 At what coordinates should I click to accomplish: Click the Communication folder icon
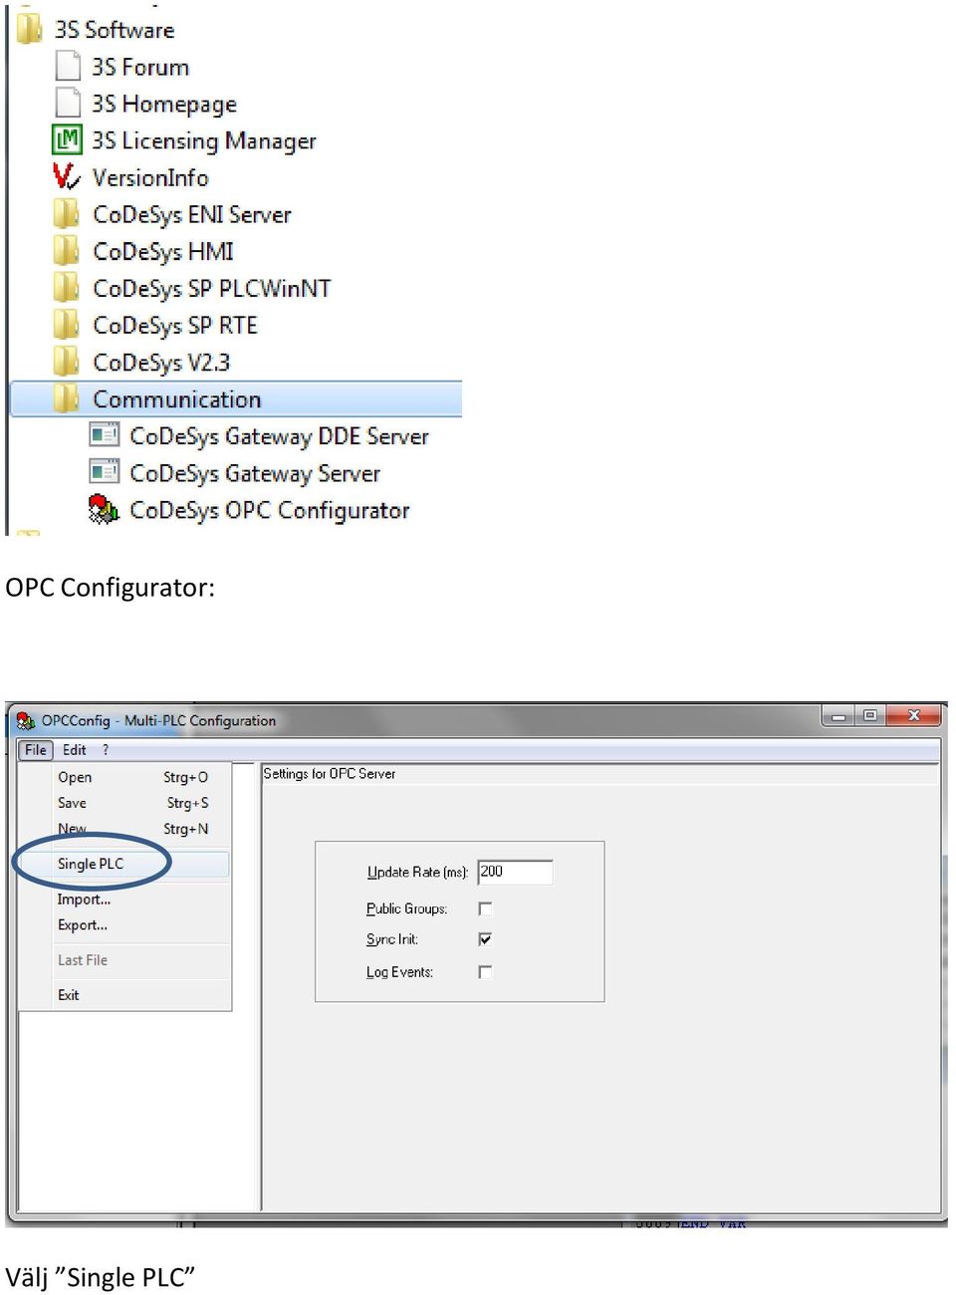(67, 398)
